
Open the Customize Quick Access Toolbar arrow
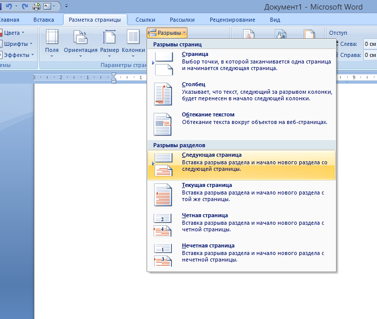coord(66,6)
